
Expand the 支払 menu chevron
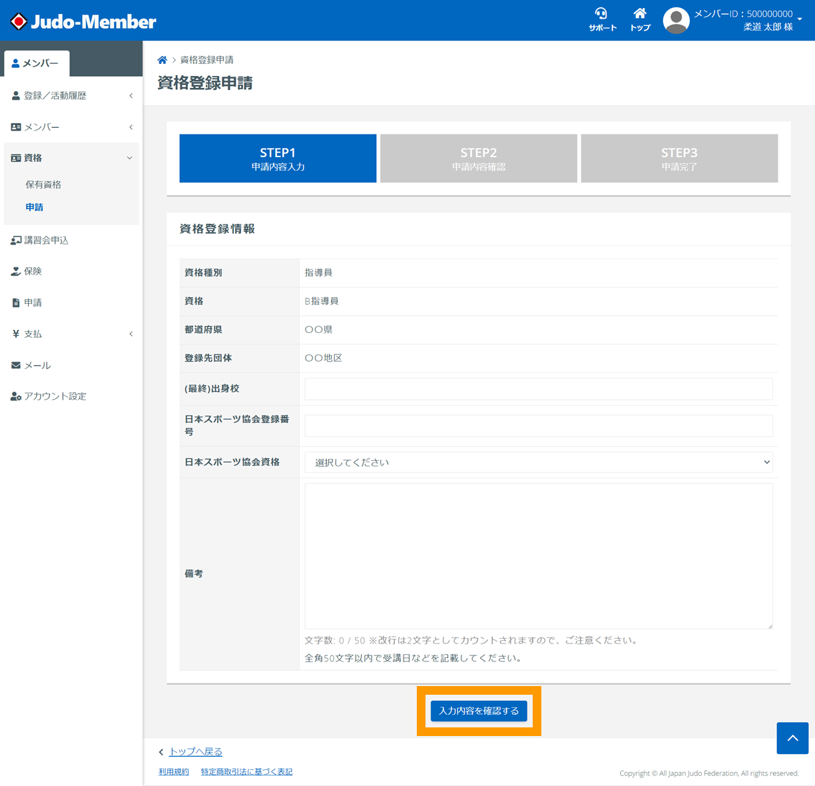tap(131, 334)
